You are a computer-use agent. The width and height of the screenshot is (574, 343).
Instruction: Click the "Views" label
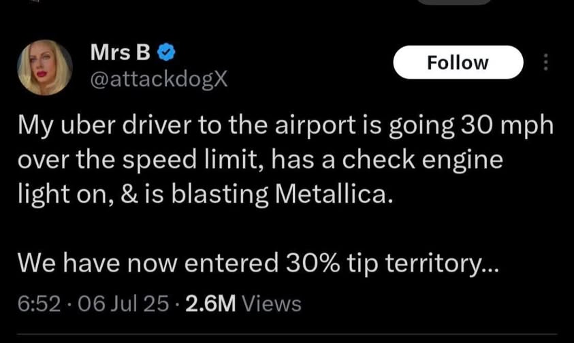[271, 304]
